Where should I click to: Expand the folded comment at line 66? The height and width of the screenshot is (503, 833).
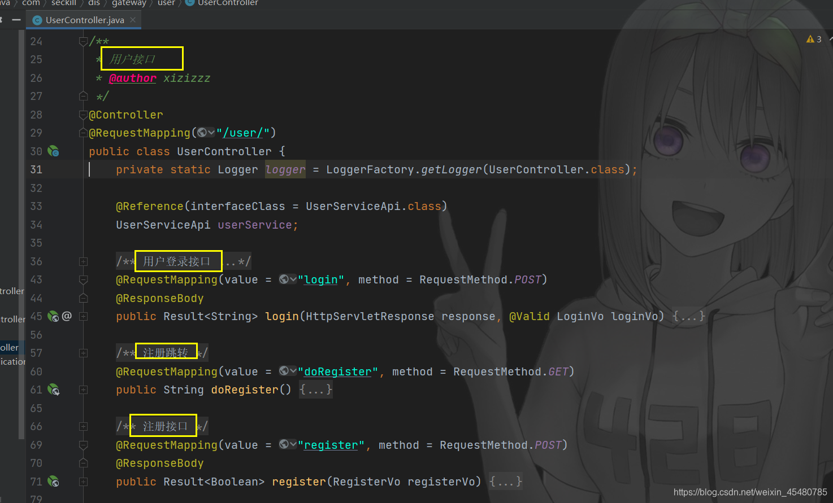[x=83, y=426]
